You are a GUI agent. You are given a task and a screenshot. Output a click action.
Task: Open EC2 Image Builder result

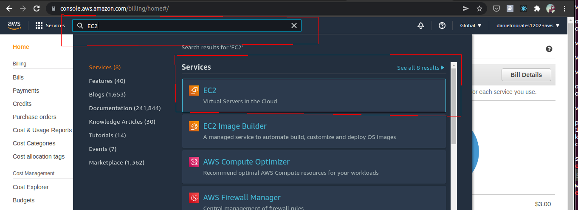pos(314,131)
